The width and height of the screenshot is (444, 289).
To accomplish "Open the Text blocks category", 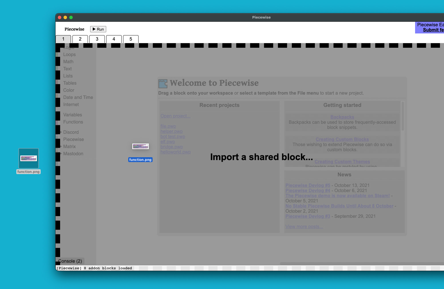I will coord(67,69).
